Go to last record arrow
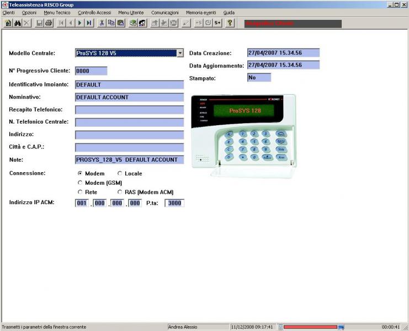The height and width of the screenshot is (331, 409). 89,23
